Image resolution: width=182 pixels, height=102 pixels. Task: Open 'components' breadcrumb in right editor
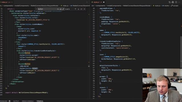pyautogui.click(x=100, y=6)
